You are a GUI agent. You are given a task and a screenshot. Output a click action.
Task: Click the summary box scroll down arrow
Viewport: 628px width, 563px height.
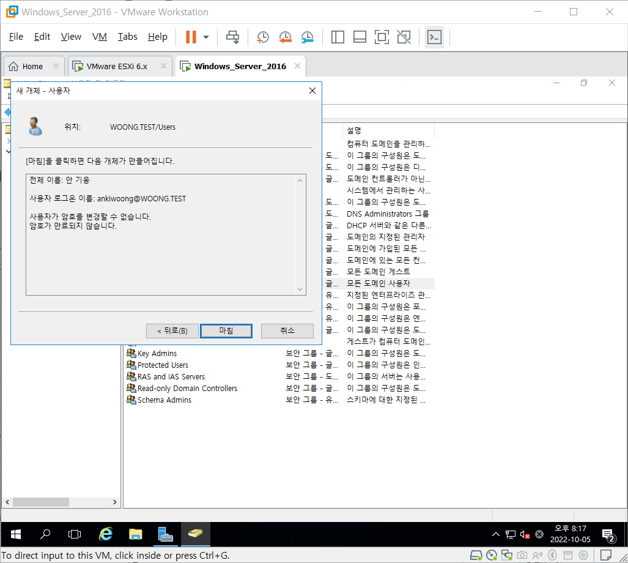click(300, 289)
